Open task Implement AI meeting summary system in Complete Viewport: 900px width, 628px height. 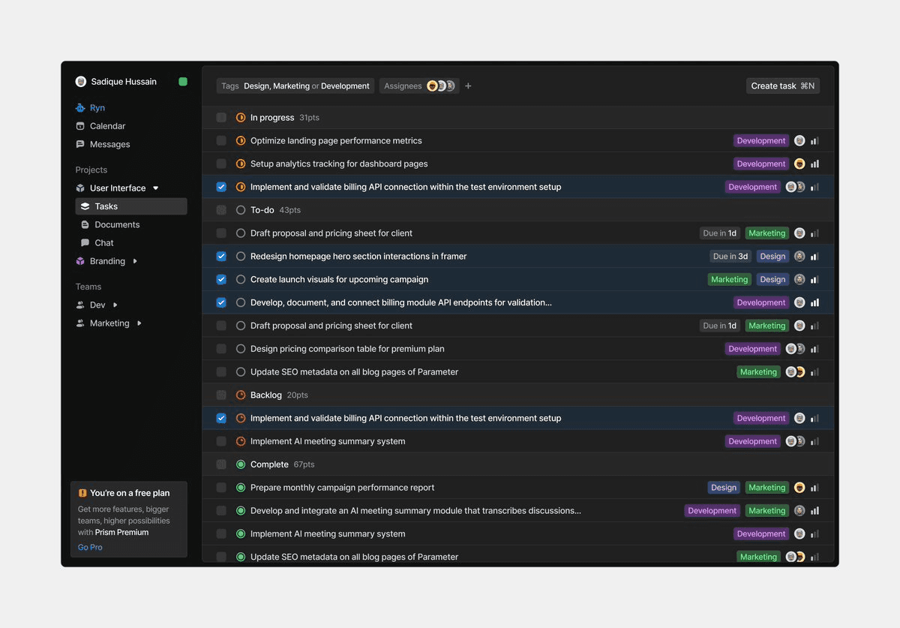point(328,534)
